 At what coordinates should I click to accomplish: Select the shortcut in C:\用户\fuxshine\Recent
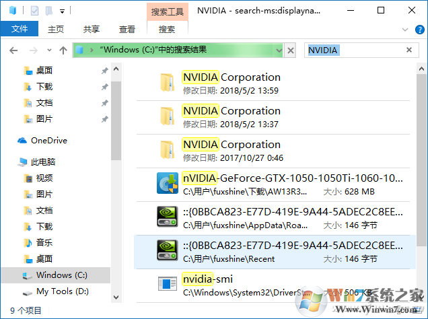tap(275, 252)
